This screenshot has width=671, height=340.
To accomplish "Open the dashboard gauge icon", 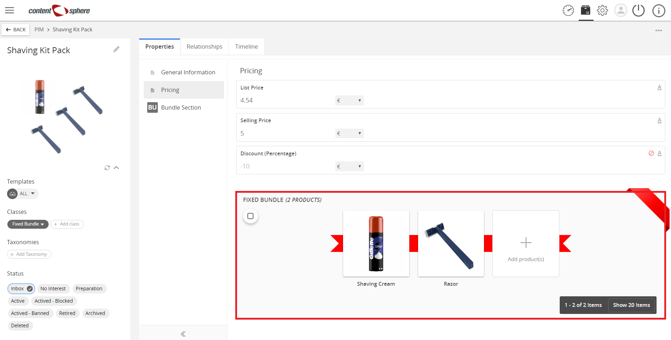I will click(568, 11).
